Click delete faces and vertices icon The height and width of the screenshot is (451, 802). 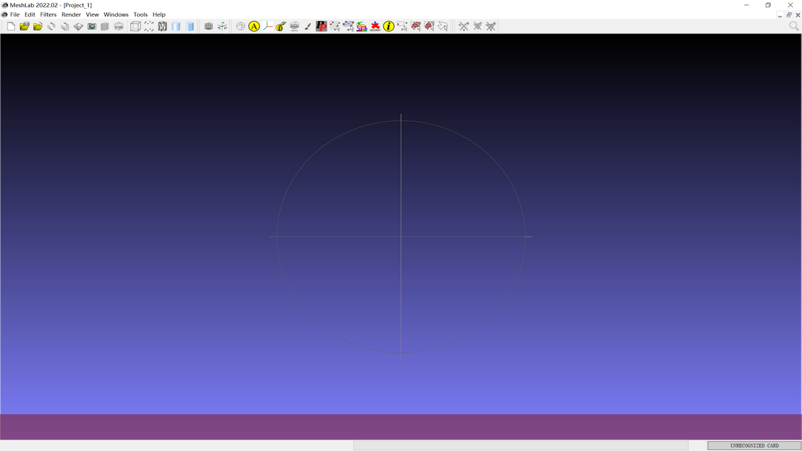tap(491, 26)
